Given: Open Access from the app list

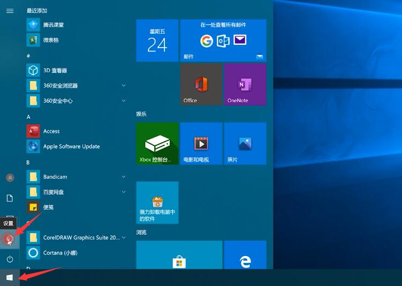Looking at the screenshot, I should tap(77, 131).
